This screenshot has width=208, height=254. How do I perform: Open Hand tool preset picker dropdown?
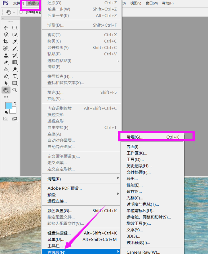pos(14,12)
